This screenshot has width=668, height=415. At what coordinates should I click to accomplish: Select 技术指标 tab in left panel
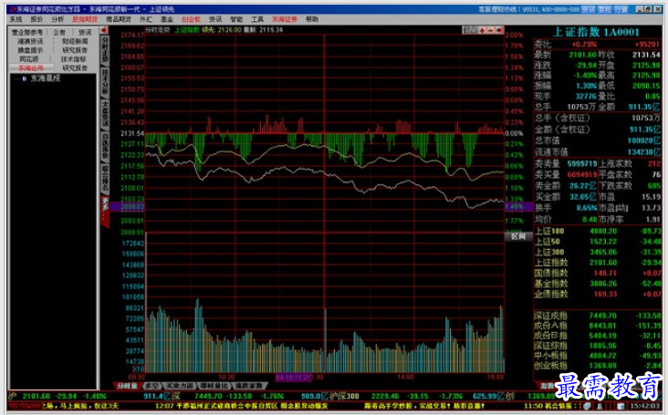tap(73, 59)
